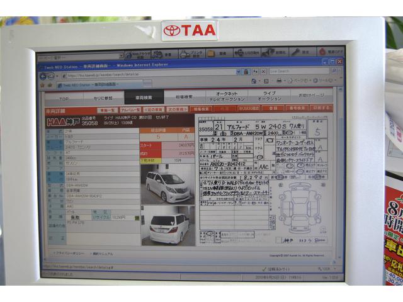Click the USB toolbar button
403x302 pixels.
coord(247,53)
